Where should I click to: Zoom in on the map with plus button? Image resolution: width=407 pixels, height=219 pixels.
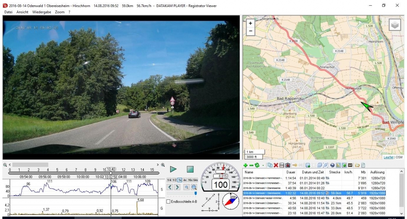(250, 24)
